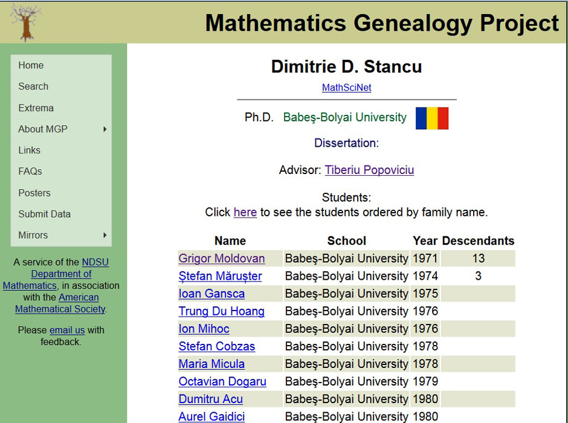The width and height of the screenshot is (568, 423).
Task: Expand the About MGP submenu arrow
Action: coord(105,129)
